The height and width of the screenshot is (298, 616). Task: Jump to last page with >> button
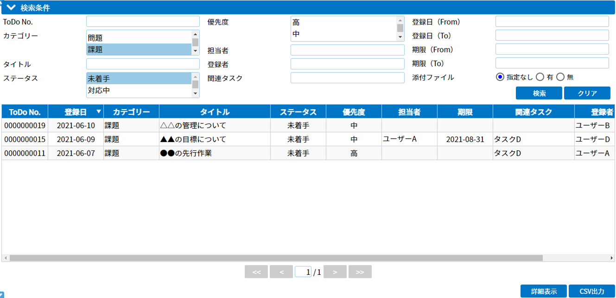pos(360,272)
